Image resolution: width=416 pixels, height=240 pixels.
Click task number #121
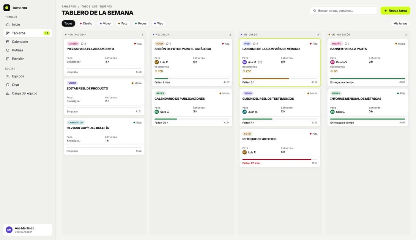(x=314, y=123)
